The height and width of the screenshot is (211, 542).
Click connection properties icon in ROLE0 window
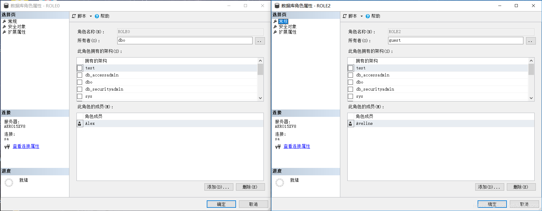[7, 147]
